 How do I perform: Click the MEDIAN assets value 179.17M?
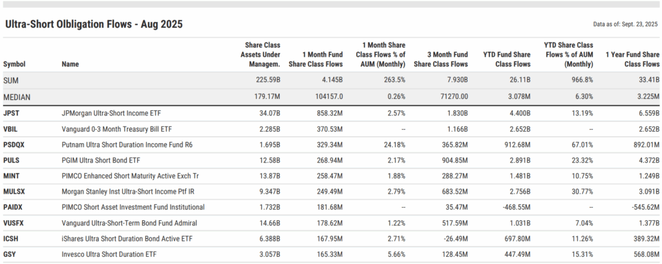(x=268, y=97)
